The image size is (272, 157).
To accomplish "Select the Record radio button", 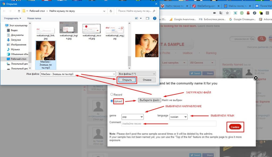I will pyautogui.click(x=112, y=94).
